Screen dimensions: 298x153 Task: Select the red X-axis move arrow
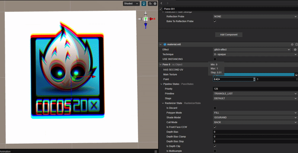93,77
